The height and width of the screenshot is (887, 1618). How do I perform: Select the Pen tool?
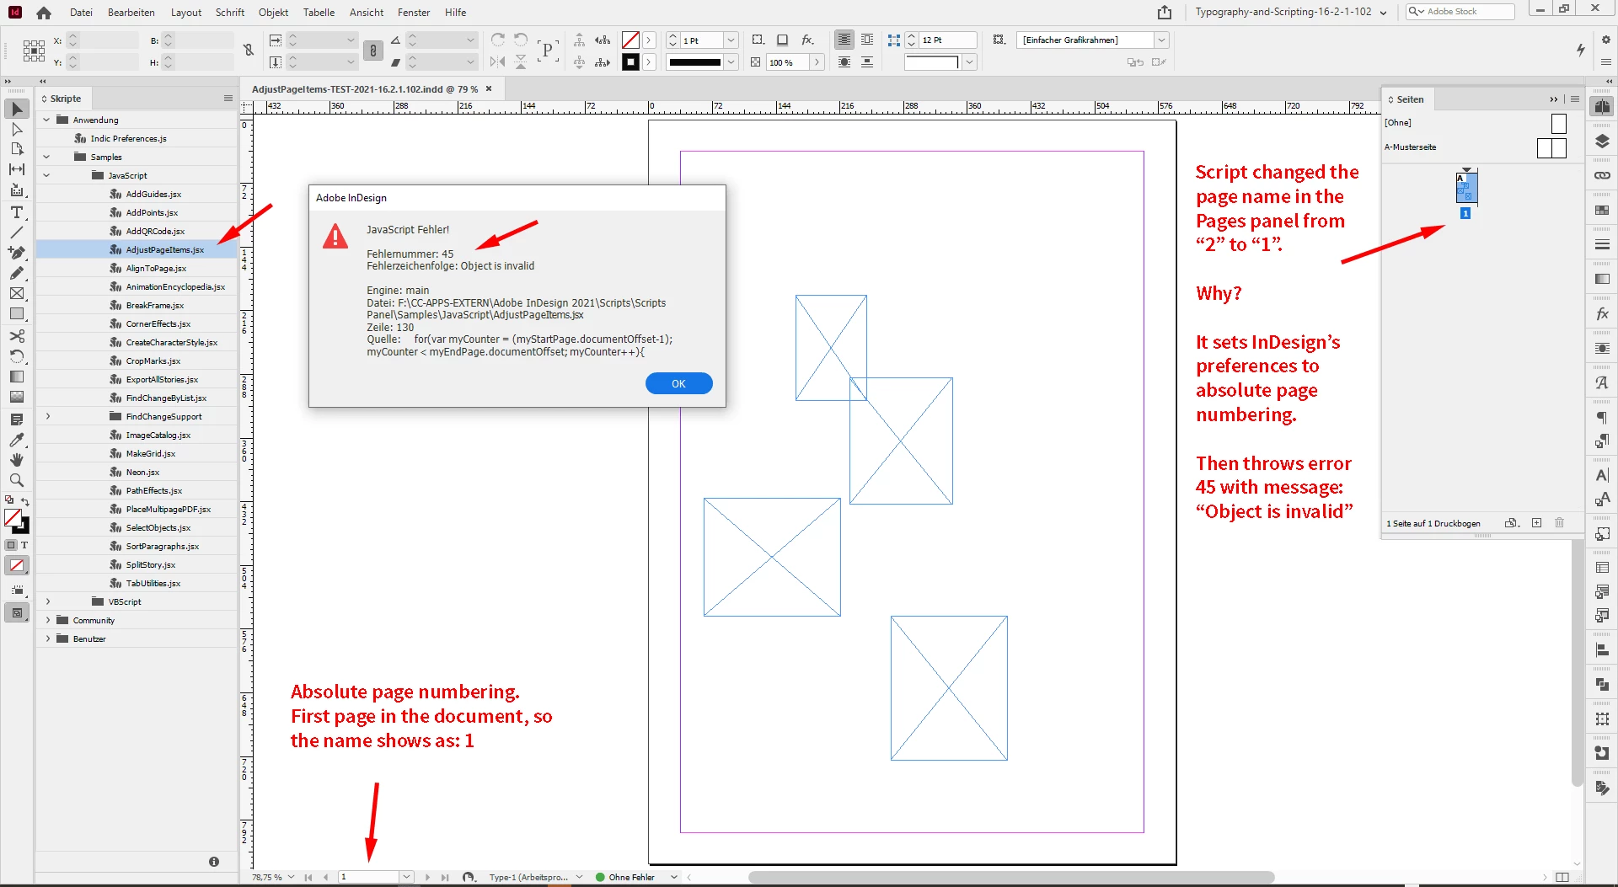[x=17, y=253]
